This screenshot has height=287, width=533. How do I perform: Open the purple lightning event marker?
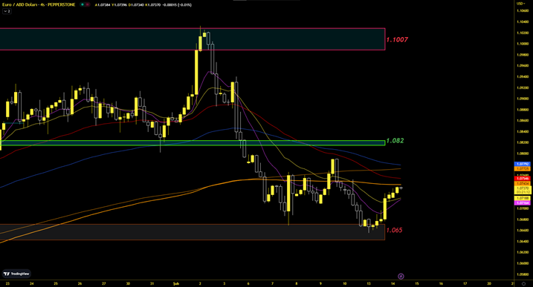[x=401, y=276]
